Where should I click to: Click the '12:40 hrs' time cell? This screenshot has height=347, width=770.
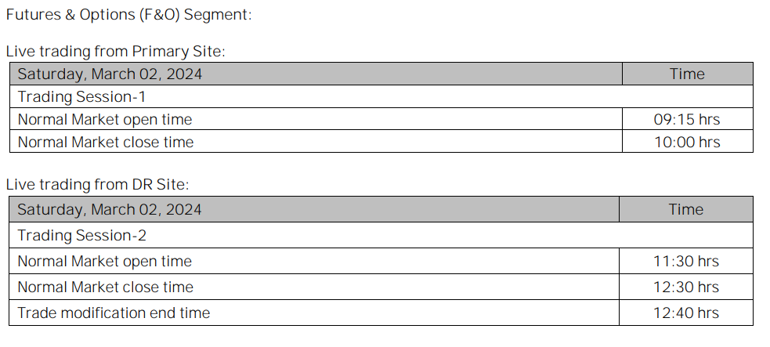(x=686, y=313)
